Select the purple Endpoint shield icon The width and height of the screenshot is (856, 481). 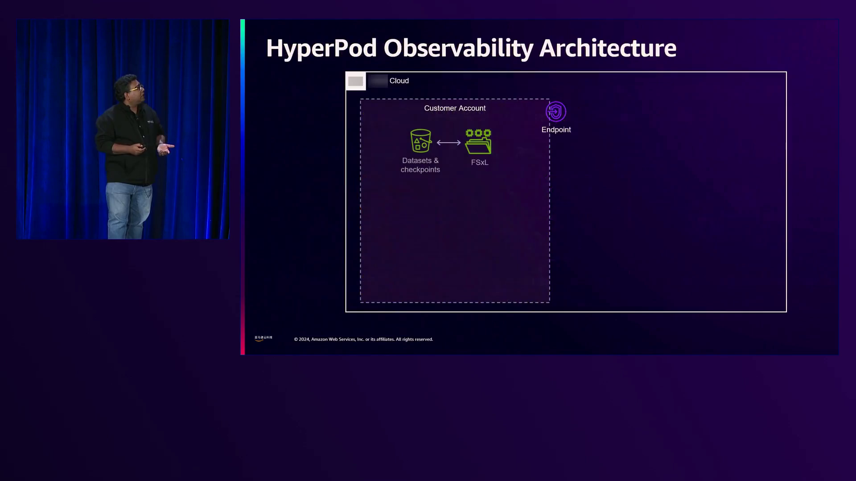coord(556,111)
